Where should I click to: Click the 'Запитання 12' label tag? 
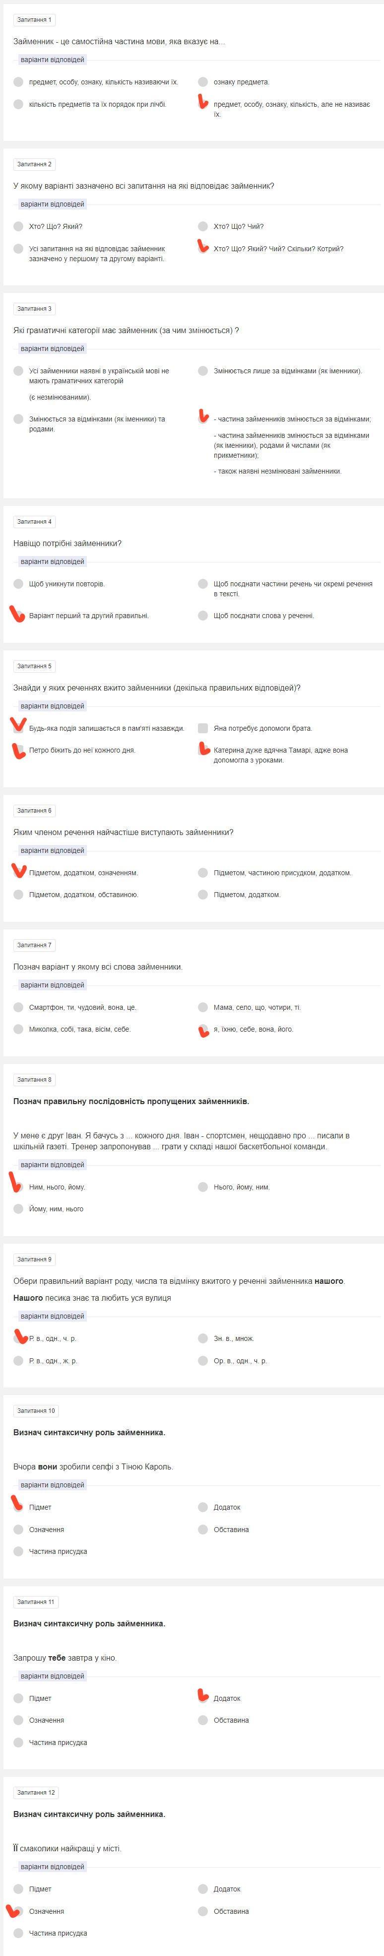point(36,1793)
